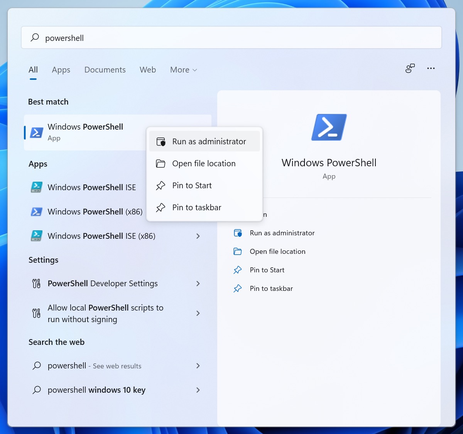
Task: Click the account options icon near the ellipsis
Action: point(410,68)
